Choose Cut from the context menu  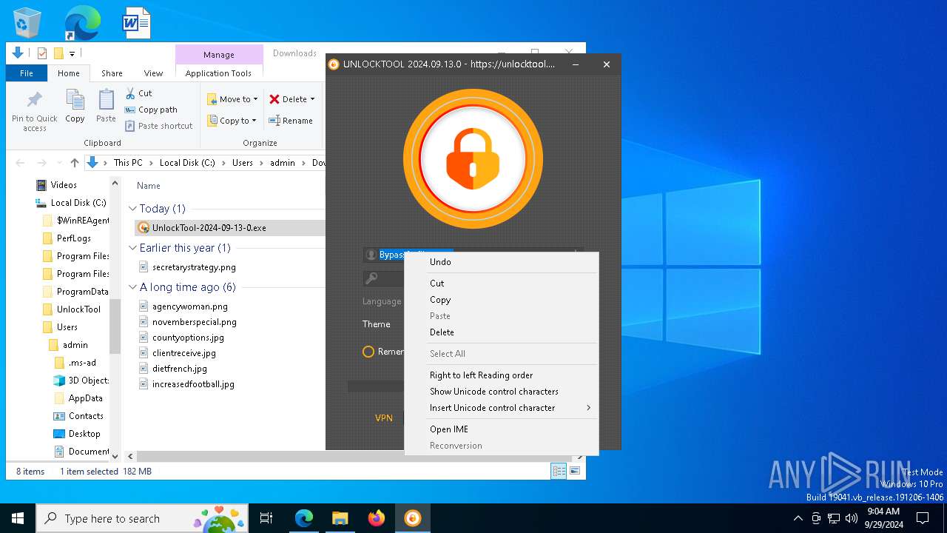coord(502,284)
